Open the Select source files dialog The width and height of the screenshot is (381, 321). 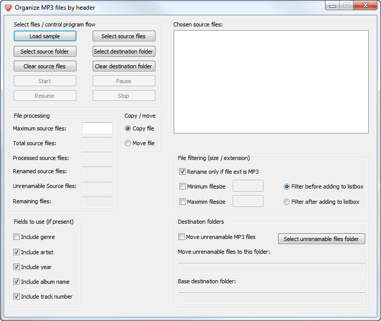(x=124, y=36)
